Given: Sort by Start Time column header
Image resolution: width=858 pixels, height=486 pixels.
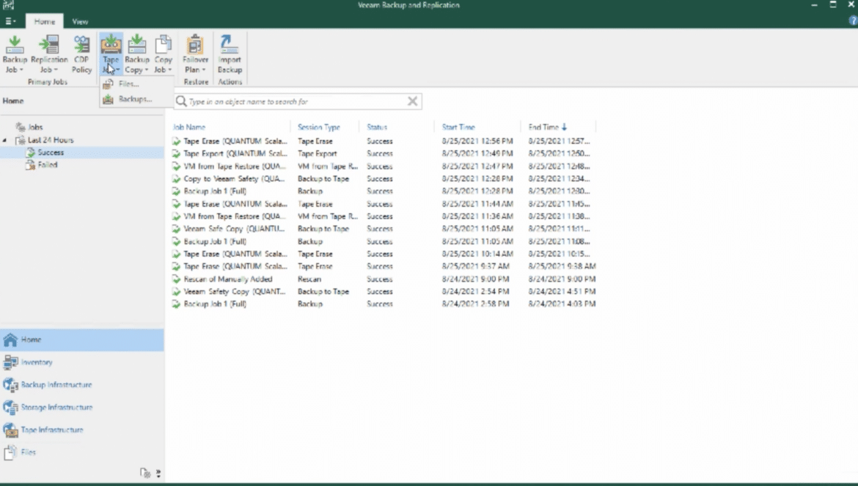Looking at the screenshot, I should (x=458, y=127).
